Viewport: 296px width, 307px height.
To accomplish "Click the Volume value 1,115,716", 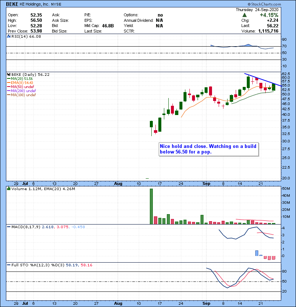I will (x=268, y=31).
